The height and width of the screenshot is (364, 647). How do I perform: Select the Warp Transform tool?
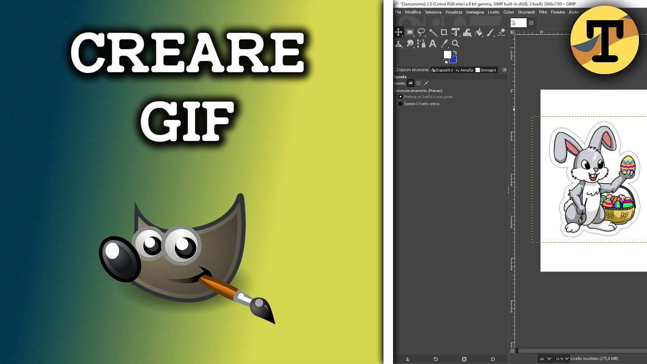(x=467, y=32)
